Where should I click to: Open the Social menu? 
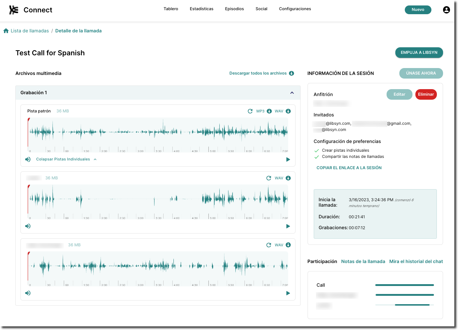261,9
